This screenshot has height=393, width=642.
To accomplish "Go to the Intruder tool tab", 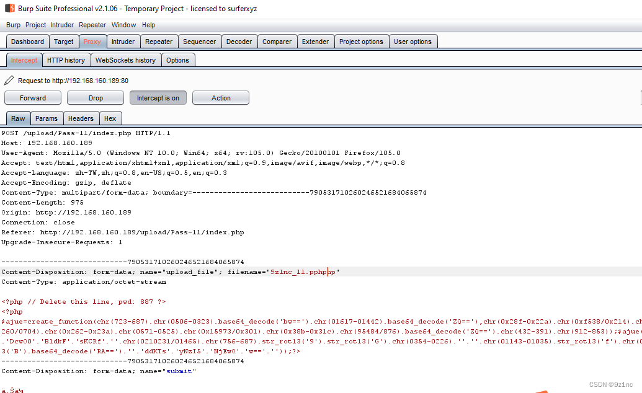I will 123,42.
